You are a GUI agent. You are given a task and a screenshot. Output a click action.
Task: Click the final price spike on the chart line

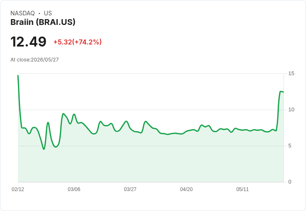[x=281, y=91]
